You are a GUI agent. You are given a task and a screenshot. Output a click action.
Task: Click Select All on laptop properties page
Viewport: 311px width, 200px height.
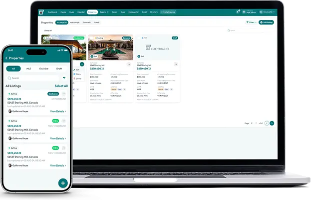48,30
